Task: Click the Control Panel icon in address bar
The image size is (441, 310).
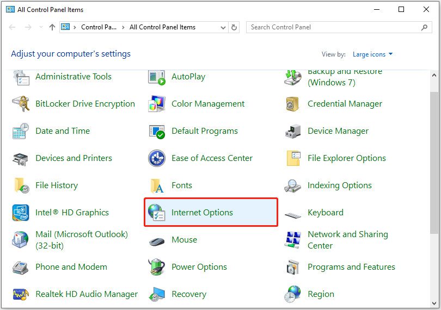Action: [x=65, y=27]
